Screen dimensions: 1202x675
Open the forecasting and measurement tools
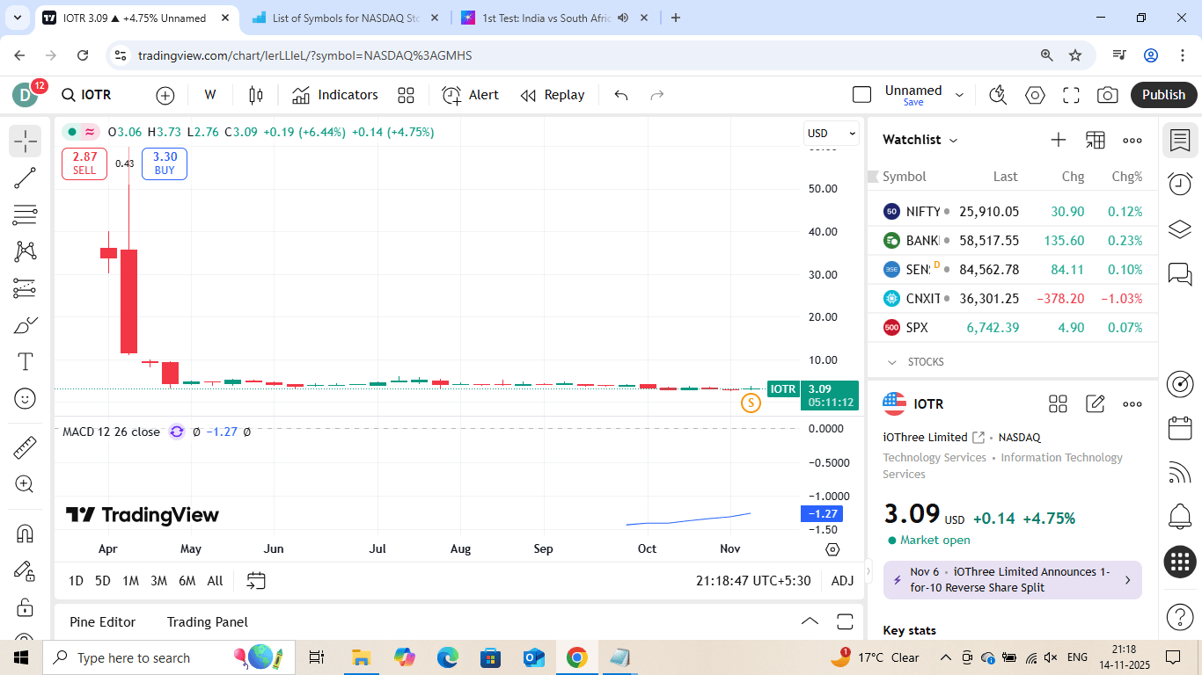(x=26, y=288)
